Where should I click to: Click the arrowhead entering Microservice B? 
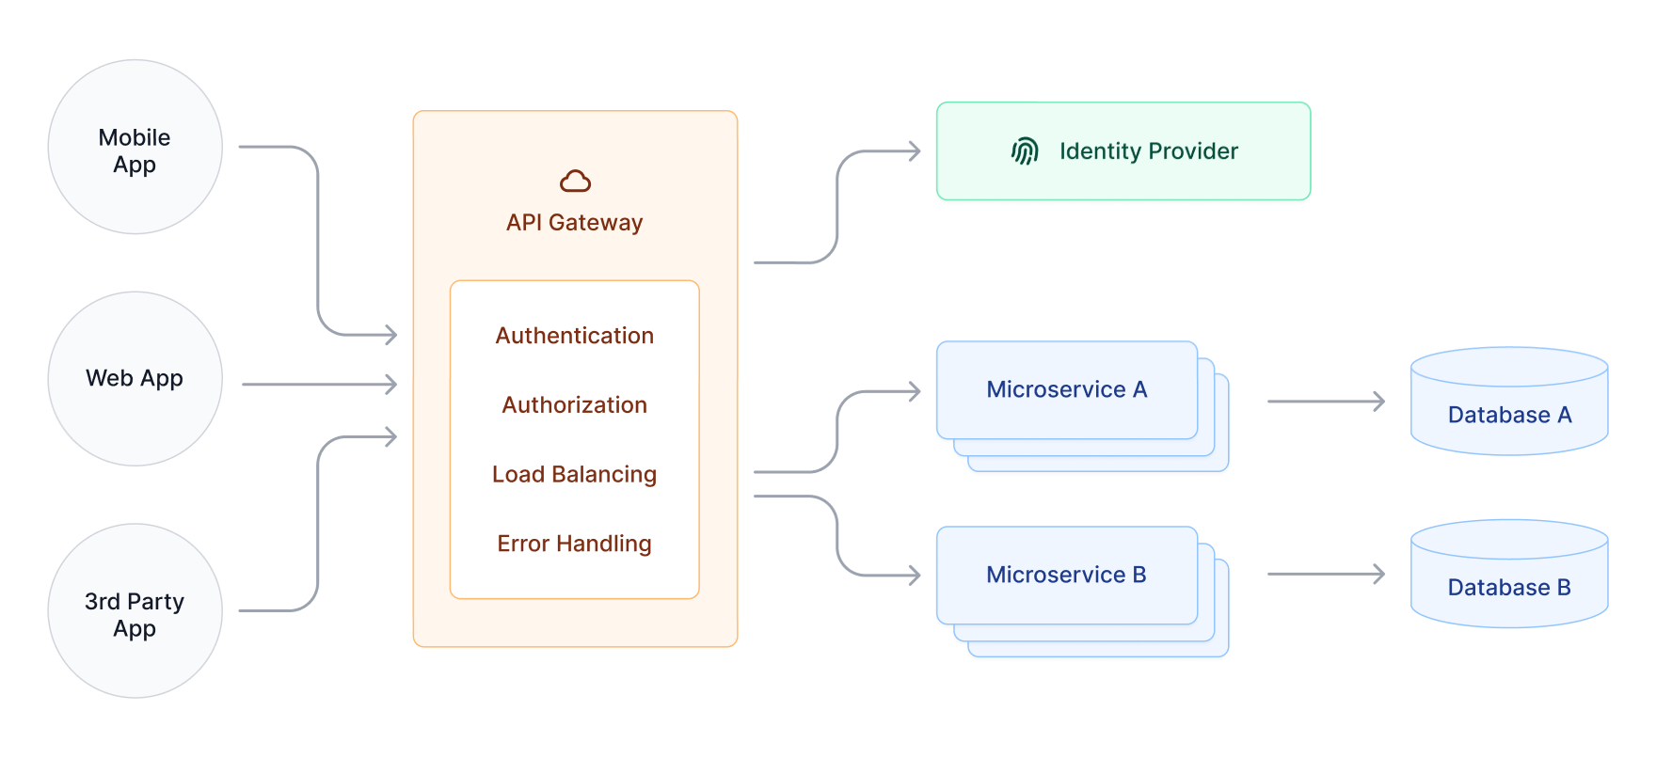click(915, 575)
